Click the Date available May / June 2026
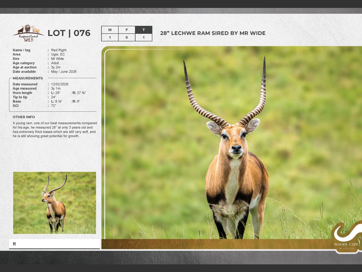Viewport: 362px width, 272px height. pyautogui.click(x=64, y=72)
